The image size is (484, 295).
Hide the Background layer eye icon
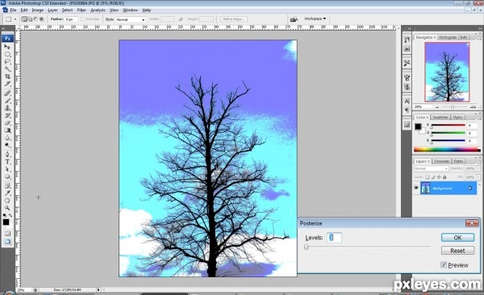[416, 188]
